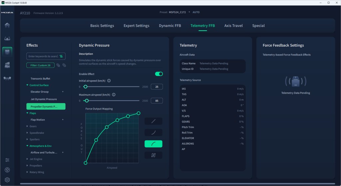Select Propeller Dynamic Pressure effect
This screenshot has height=186, width=341.
46,106
